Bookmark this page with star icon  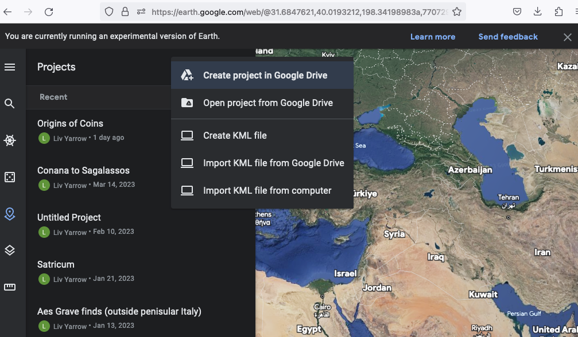(457, 12)
